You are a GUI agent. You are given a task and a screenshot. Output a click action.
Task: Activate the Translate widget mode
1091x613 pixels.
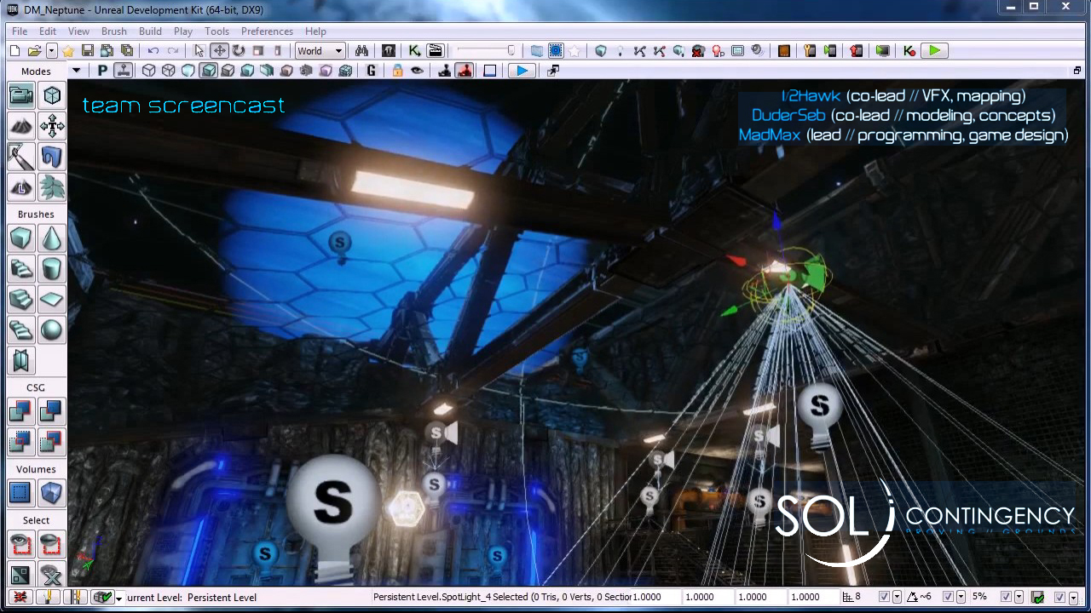pos(219,51)
